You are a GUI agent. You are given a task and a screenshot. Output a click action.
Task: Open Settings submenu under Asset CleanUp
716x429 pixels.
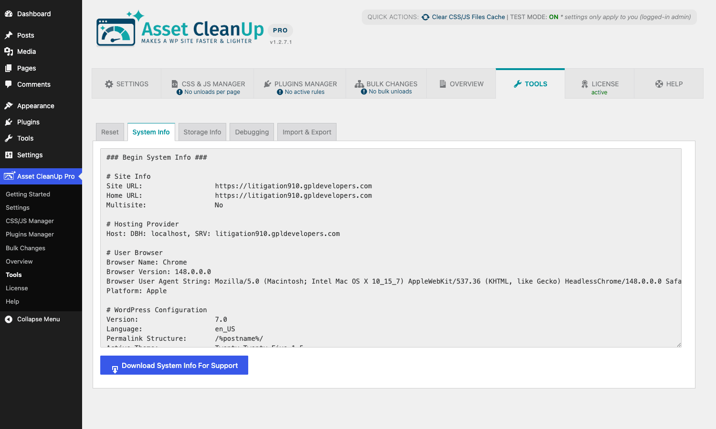(x=18, y=207)
